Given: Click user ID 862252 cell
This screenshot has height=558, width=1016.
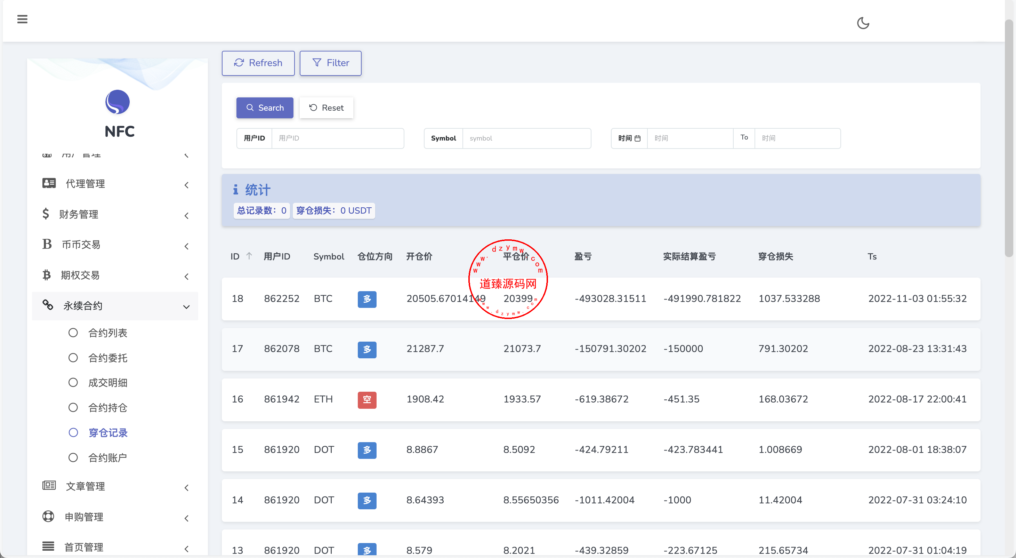Looking at the screenshot, I should (282, 298).
